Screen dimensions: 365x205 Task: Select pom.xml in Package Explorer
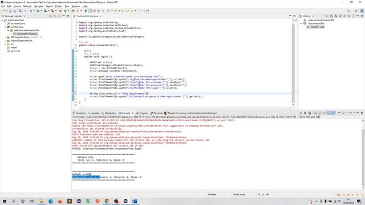tap(15, 51)
